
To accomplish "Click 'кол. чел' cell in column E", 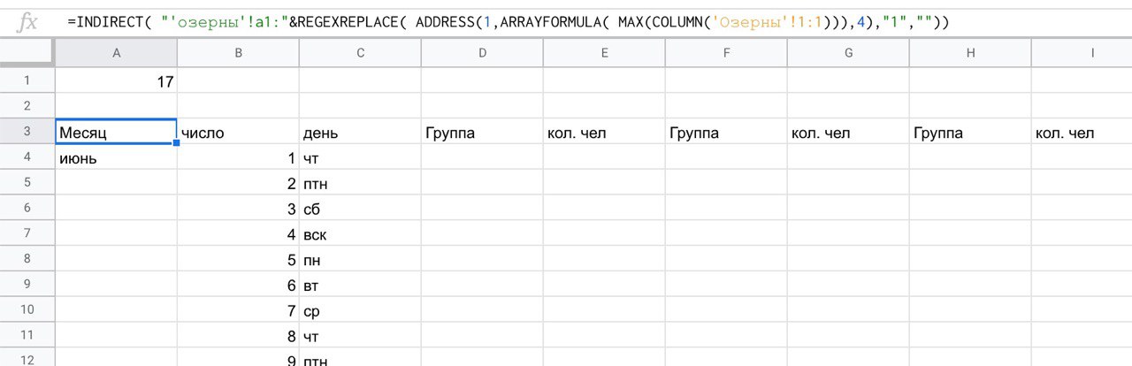I will 604,132.
